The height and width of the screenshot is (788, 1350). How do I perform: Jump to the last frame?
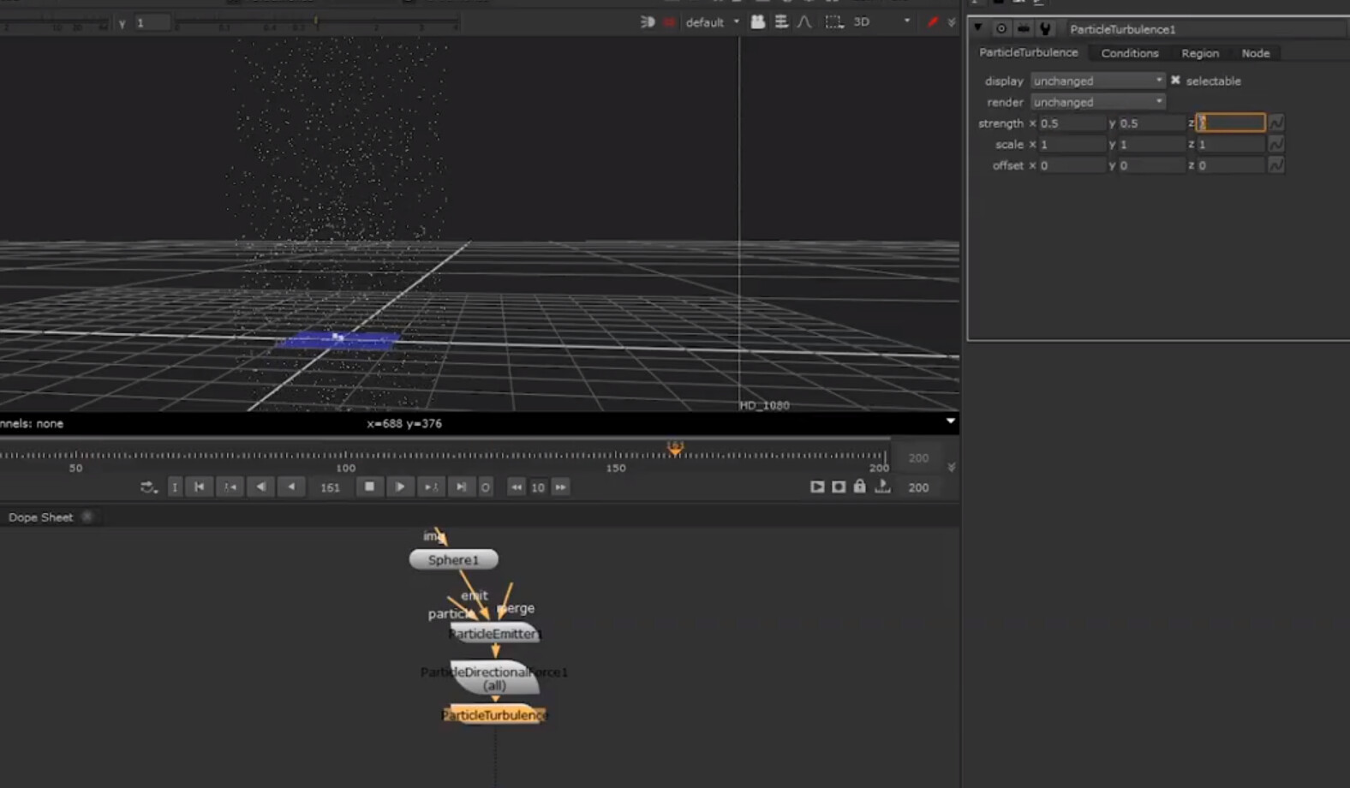[461, 487]
